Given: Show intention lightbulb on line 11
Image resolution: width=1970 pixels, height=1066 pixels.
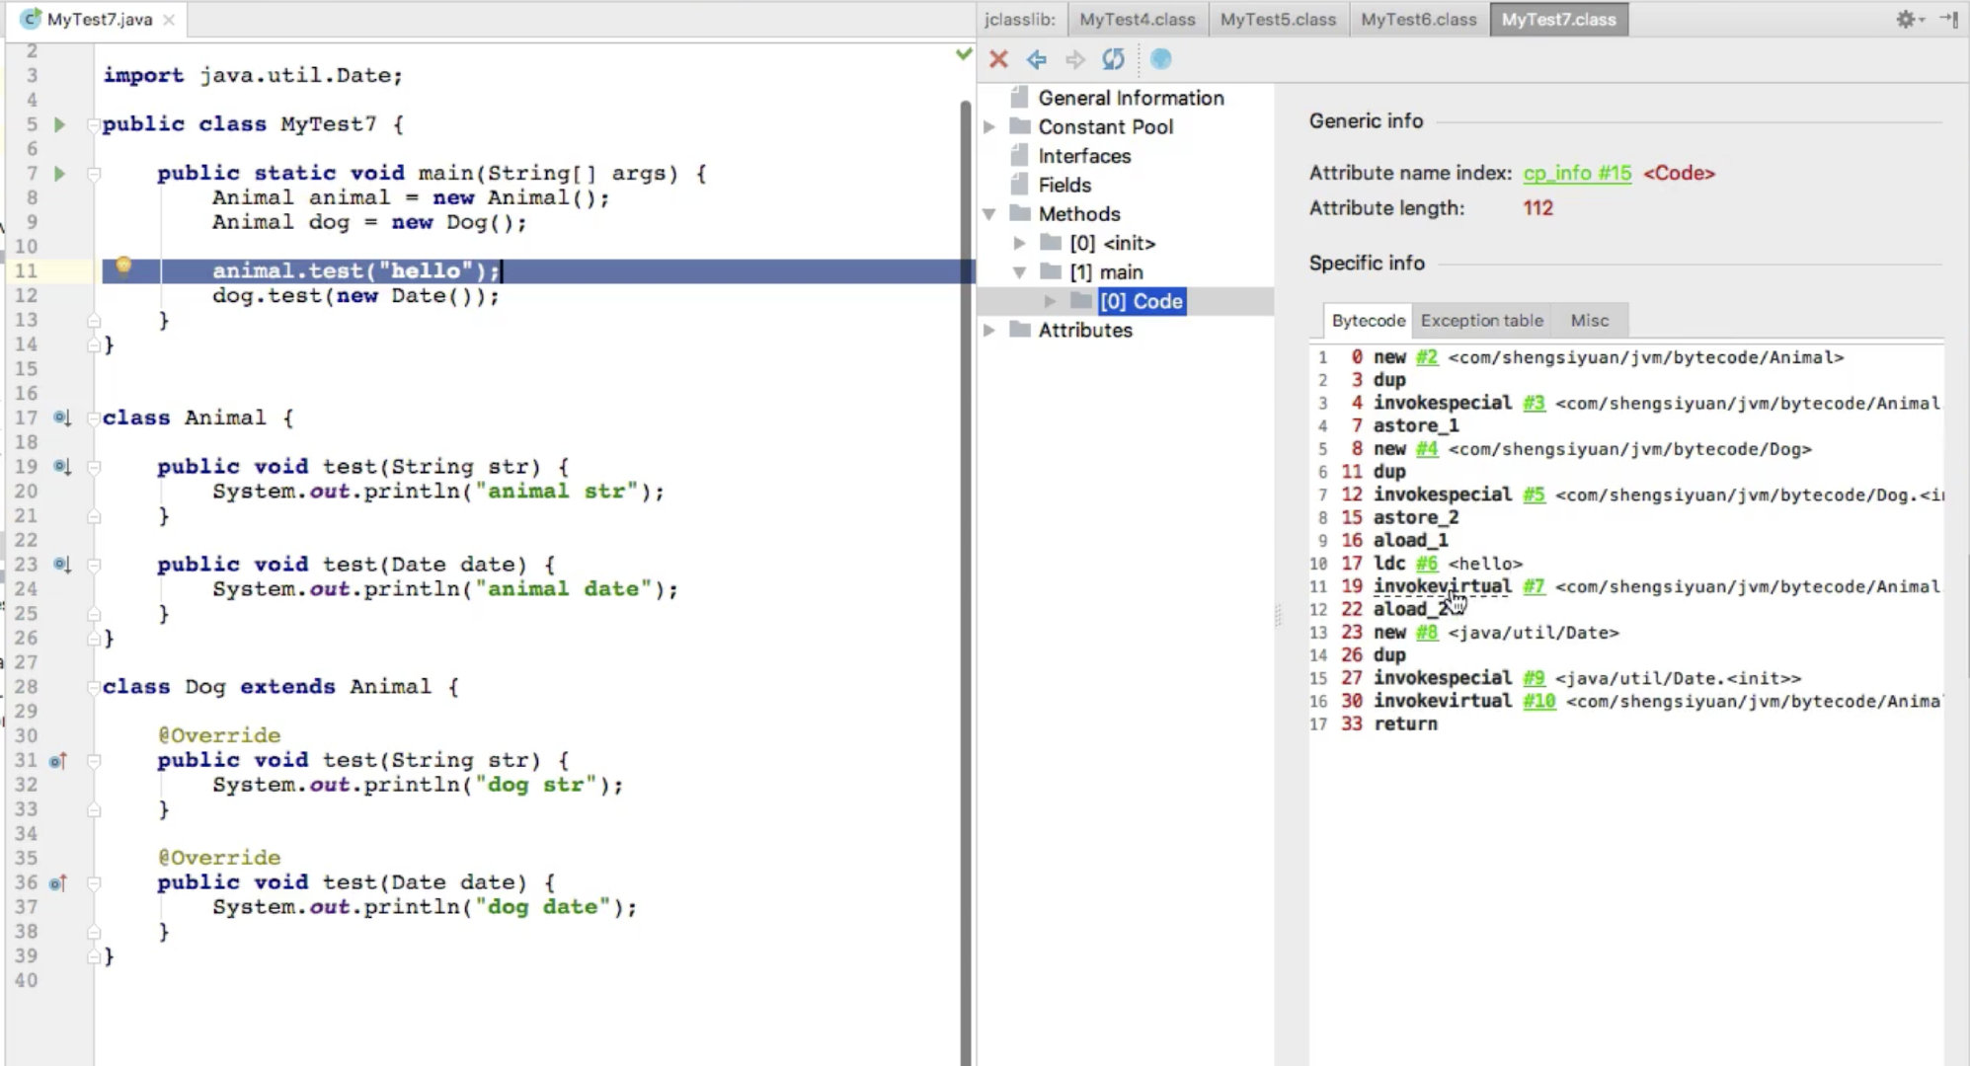Looking at the screenshot, I should (x=123, y=265).
